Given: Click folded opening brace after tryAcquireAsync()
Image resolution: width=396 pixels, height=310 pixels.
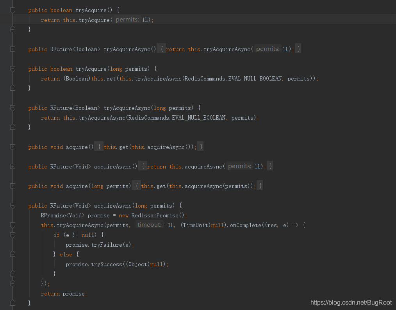Looking at the screenshot, I should coord(162,48).
